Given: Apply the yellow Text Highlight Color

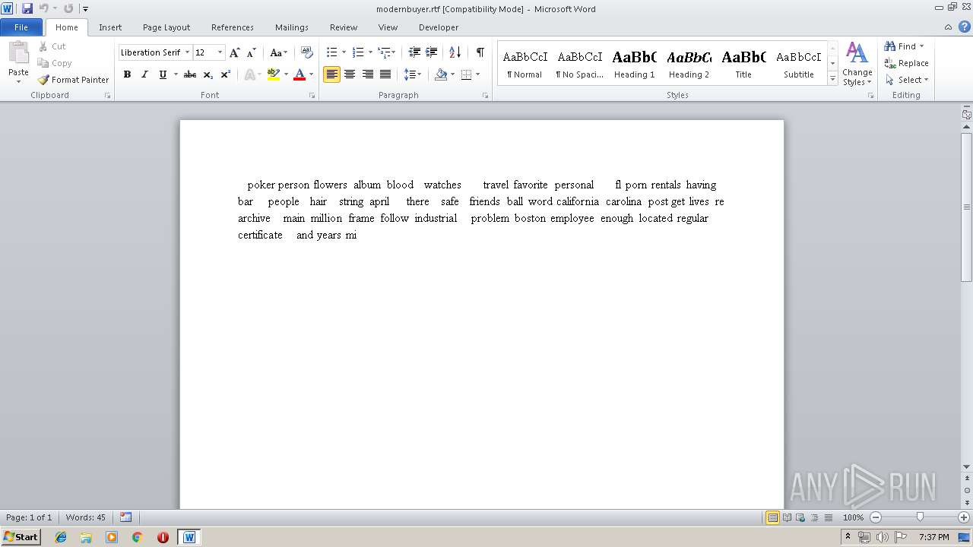Looking at the screenshot, I should (x=274, y=74).
